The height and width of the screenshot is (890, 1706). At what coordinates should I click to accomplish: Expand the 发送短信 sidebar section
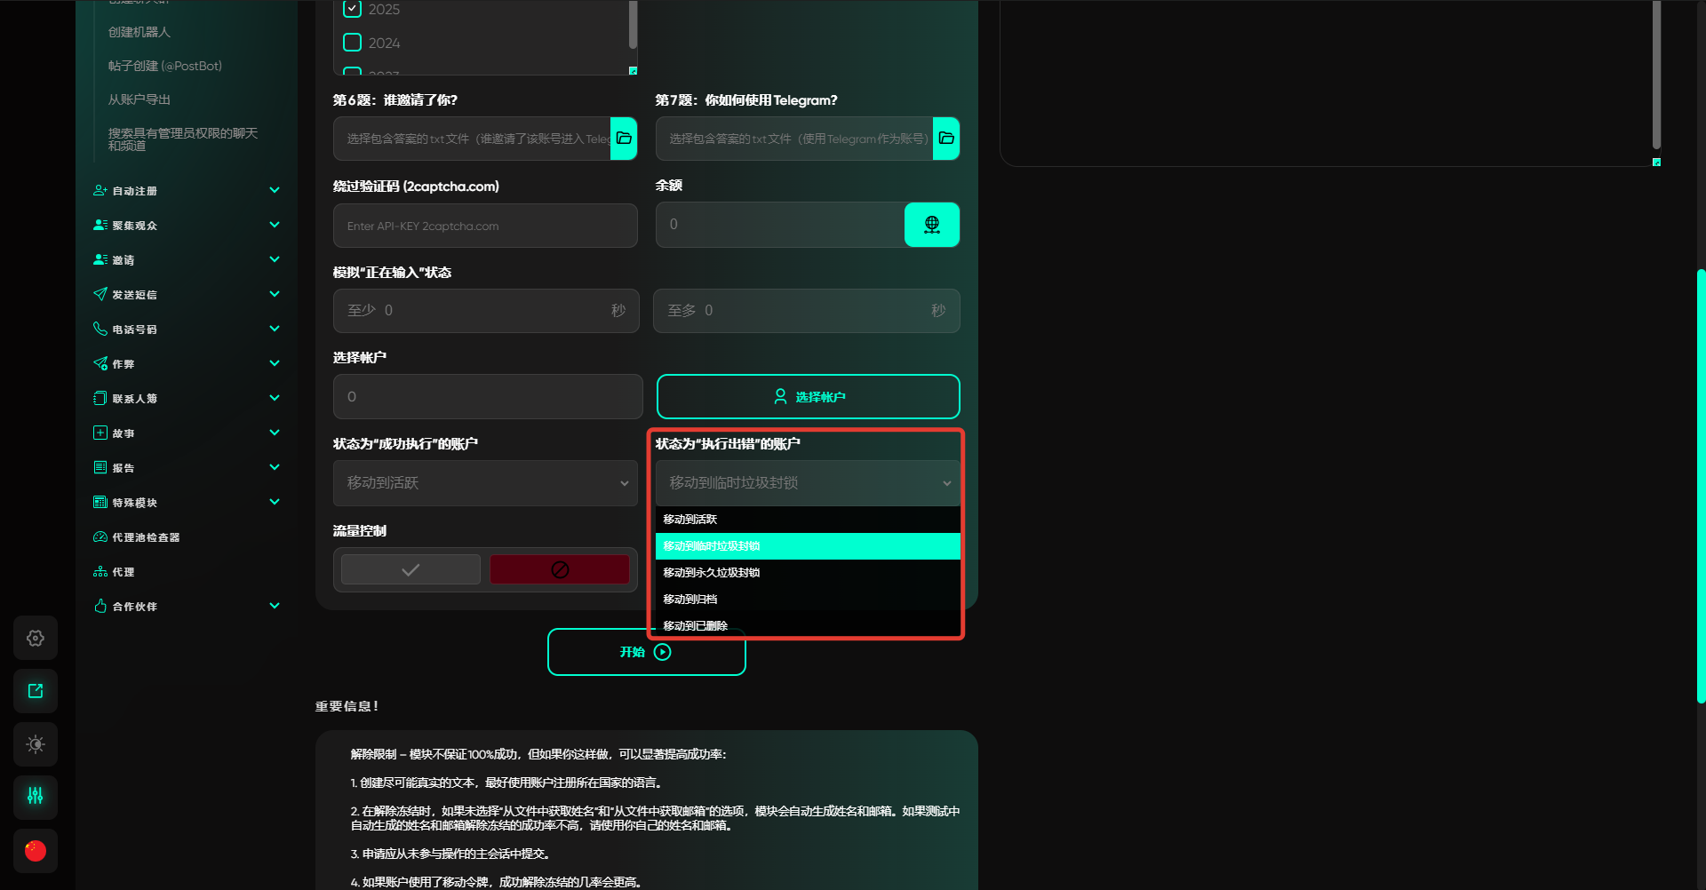(x=187, y=294)
